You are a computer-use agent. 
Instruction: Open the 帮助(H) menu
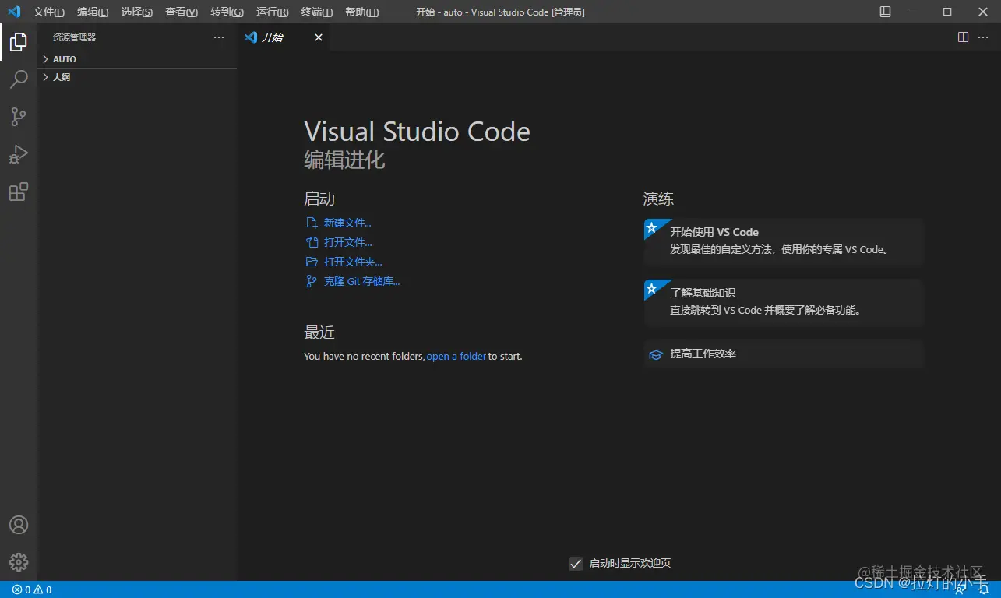click(361, 12)
